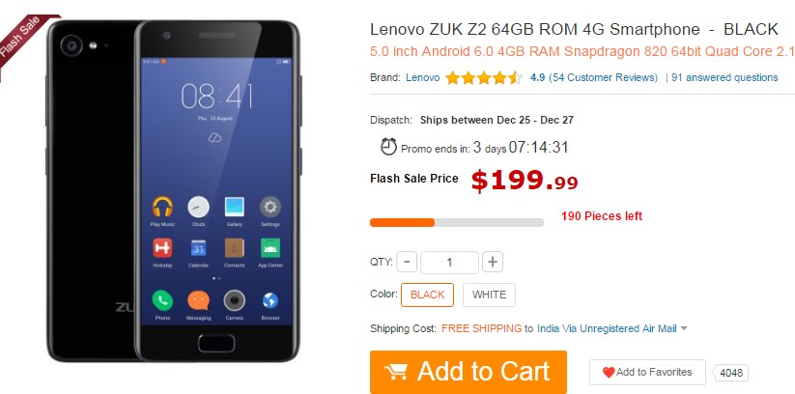Select the BLACK color option
795x394 pixels.
tap(427, 295)
